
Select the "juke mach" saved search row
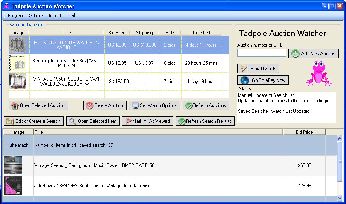coord(170,145)
